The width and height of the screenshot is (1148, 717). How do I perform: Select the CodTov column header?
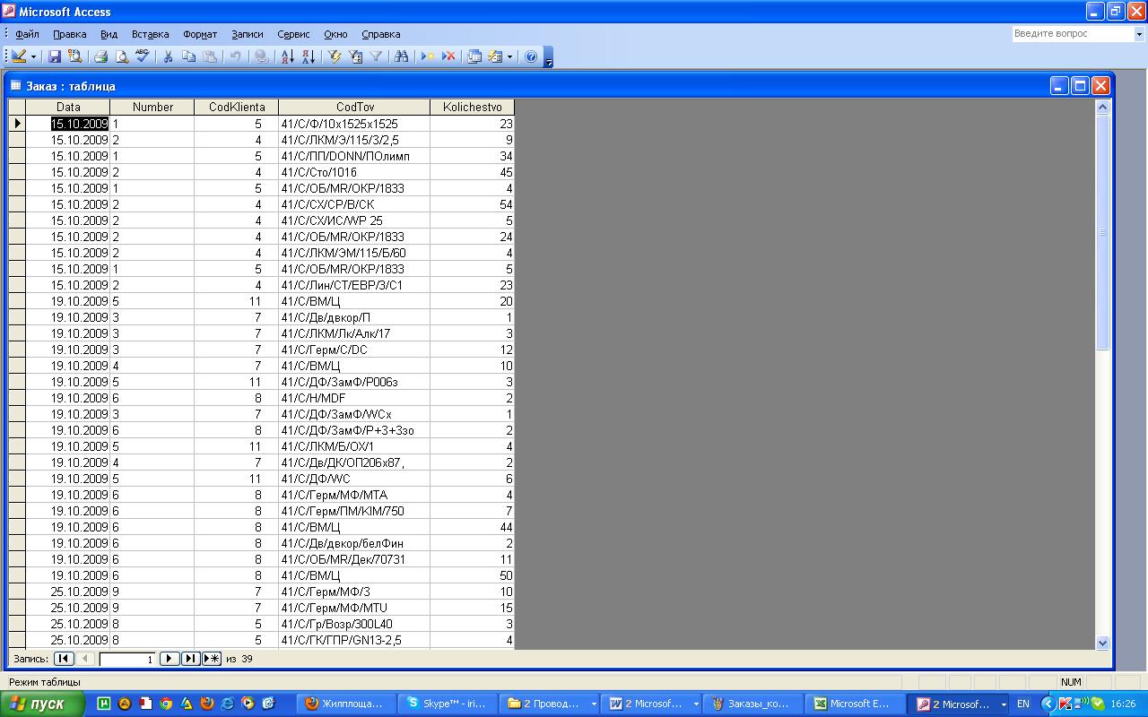[x=355, y=107]
